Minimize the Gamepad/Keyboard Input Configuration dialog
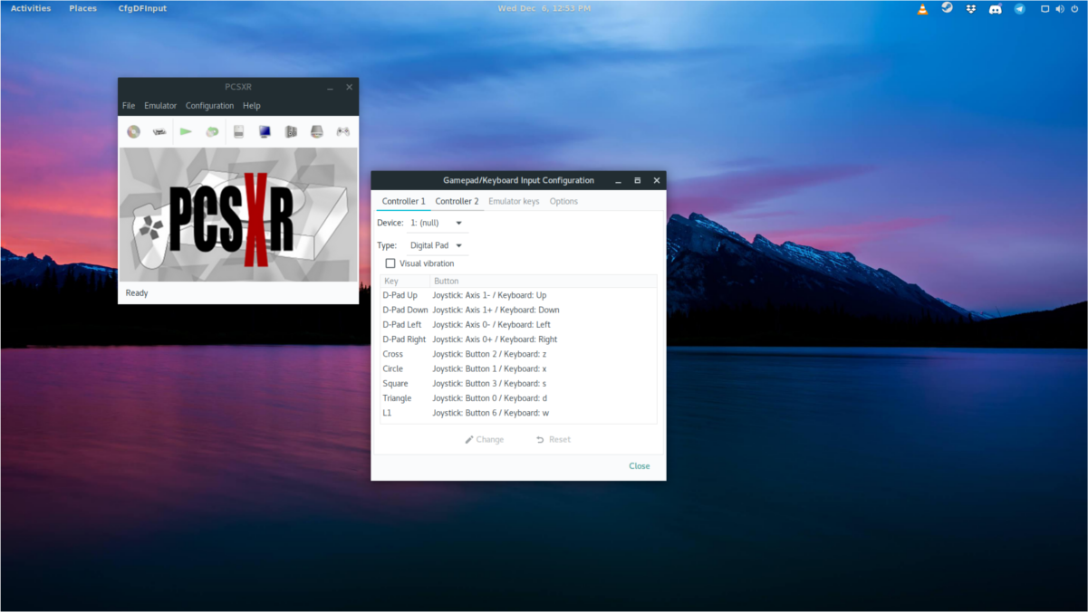This screenshot has height=612, width=1088. pyautogui.click(x=618, y=180)
